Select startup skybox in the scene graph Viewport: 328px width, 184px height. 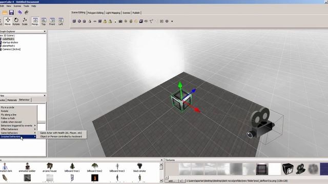[10, 42]
